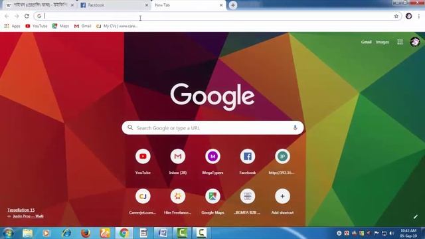Click the Add shortcut plus button

click(282, 197)
